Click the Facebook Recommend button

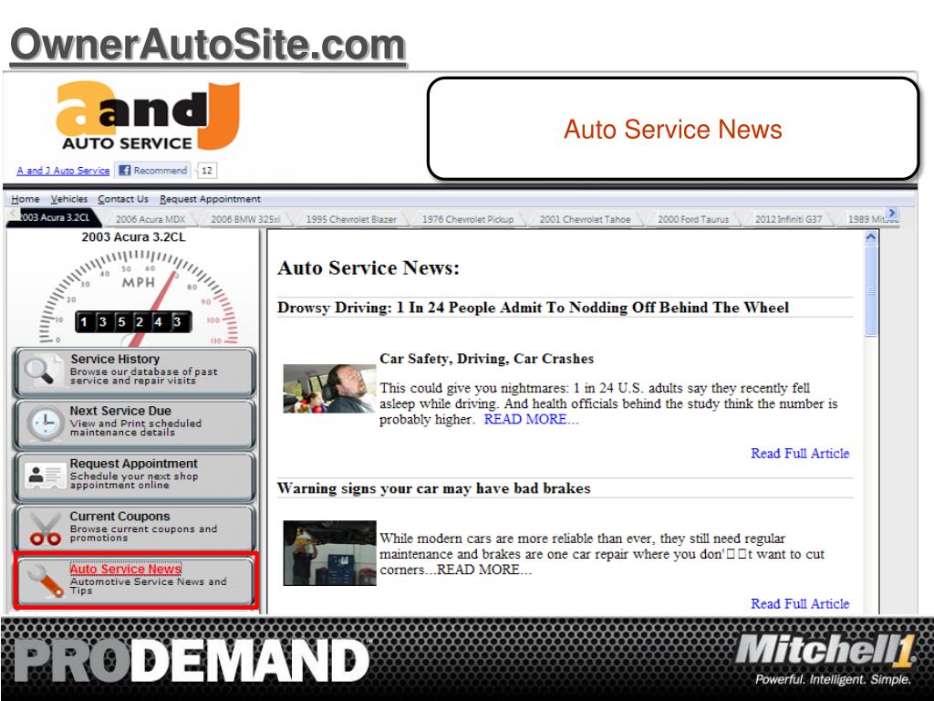click(x=153, y=171)
